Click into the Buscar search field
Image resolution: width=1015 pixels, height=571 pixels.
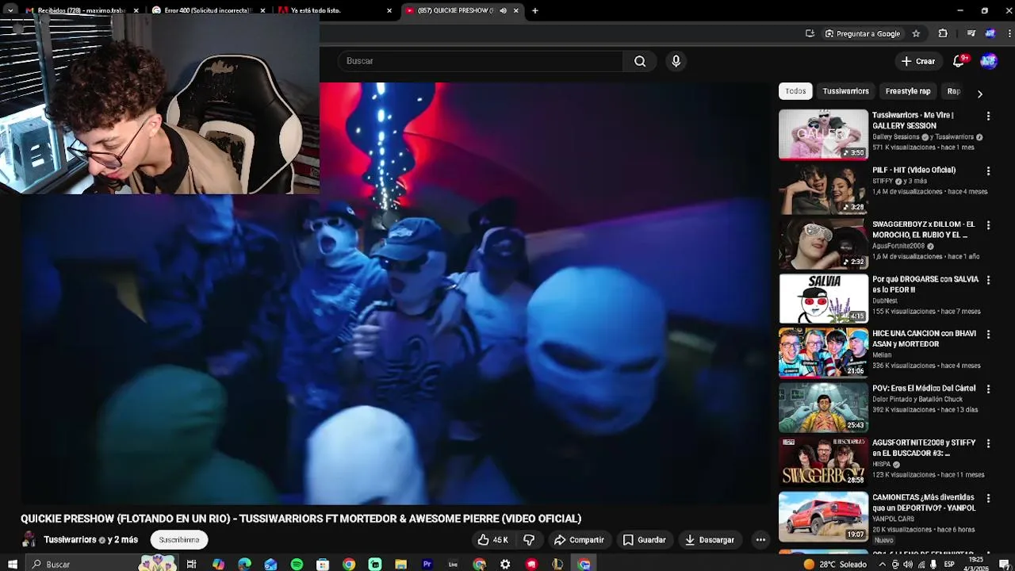click(480, 61)
